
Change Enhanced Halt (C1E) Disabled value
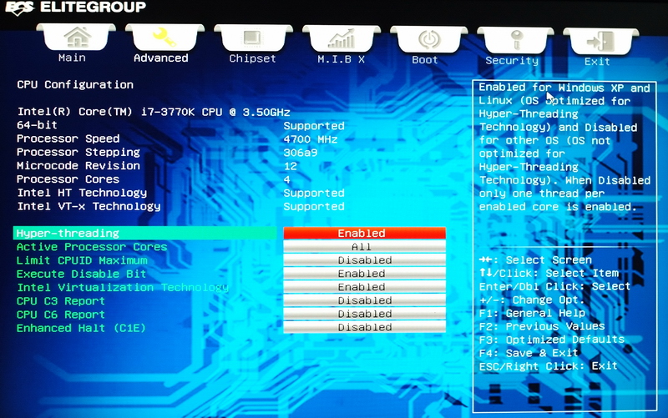point(365,327)
